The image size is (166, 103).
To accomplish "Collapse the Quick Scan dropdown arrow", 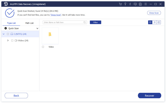I will [37, 29].
